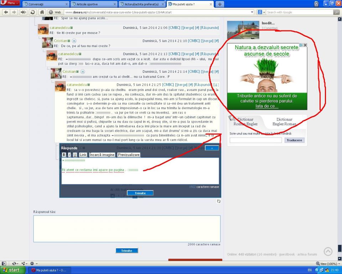Click the Traducere button
The height and width of the screenshot is (274, 342).
click(294, 140)
